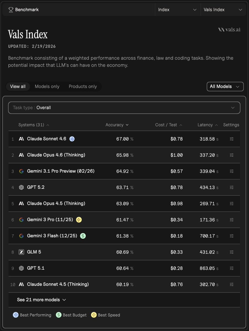Open settings for Claude Sonnet 4.6 row

point(232,139)
